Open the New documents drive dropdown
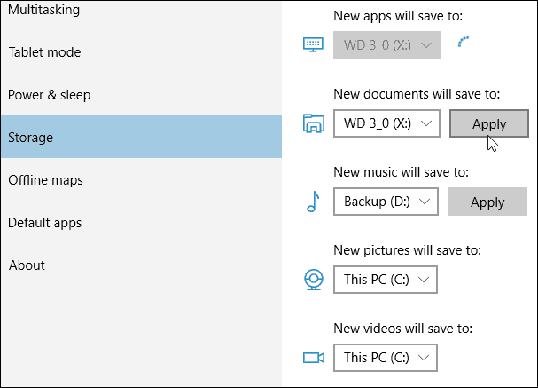The height and width of the screenshot is (388, 538). tap(386, 123)
